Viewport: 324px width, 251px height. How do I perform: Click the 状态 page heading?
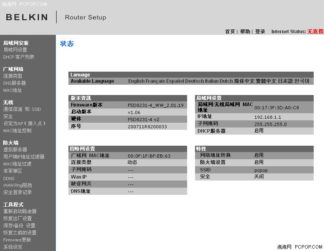[67, 44]
